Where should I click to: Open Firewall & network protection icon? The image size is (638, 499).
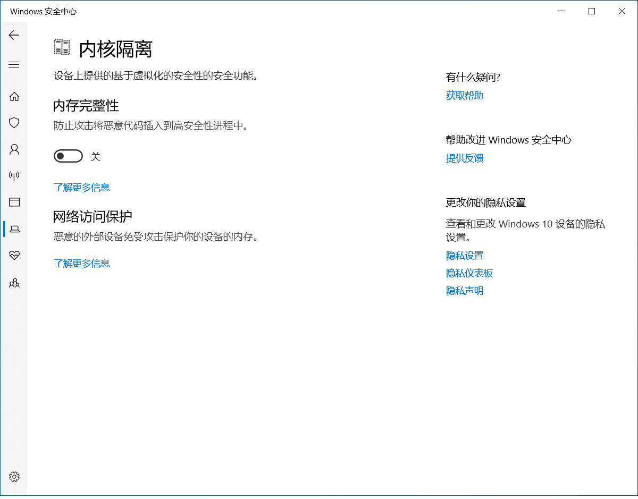(x=14, y=176)
